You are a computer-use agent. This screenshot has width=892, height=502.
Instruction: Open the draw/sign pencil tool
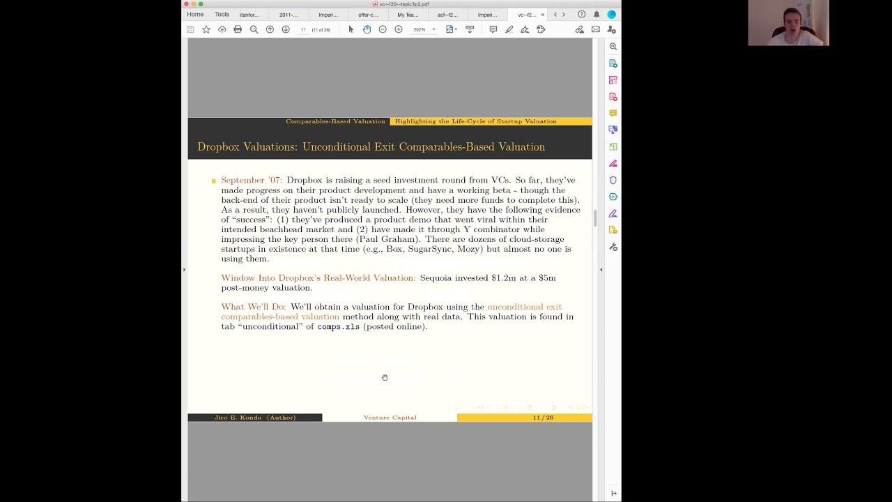coord(525,29)
